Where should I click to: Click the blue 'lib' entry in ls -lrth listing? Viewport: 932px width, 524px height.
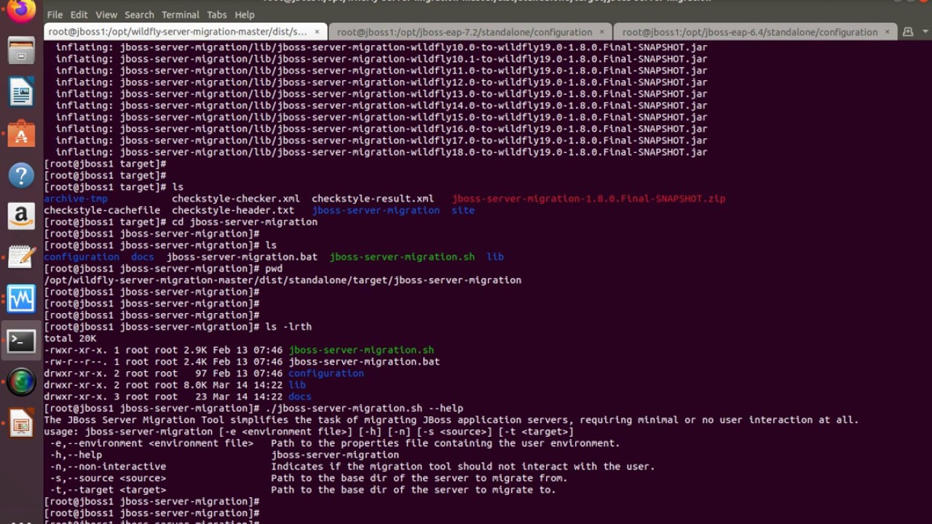coord(297,385)
